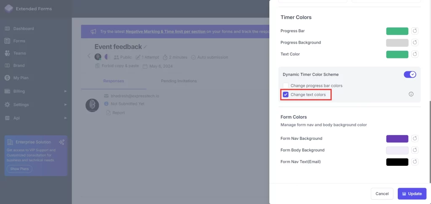This screenshot has height=204, width=431.
Task: Click the timer icon beside 2 minutes
Action: [165, 58]
